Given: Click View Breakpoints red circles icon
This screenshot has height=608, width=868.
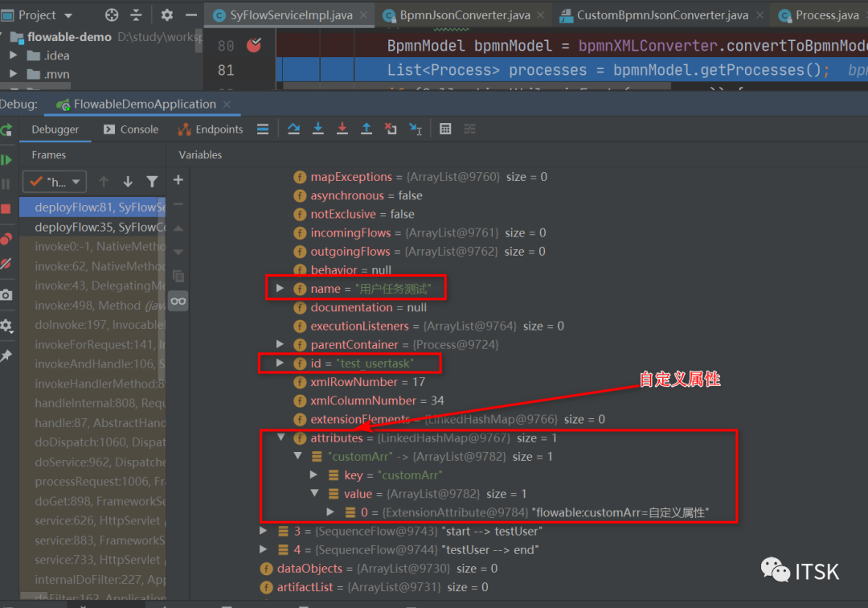Looking at the screenshot, I should pos(6,239).
